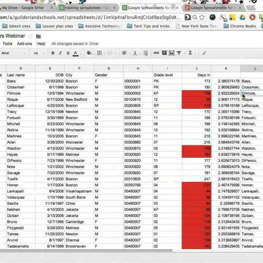Insert a comment on the cell
This screenshot has width=263, height=263.
tap(164, 53)
